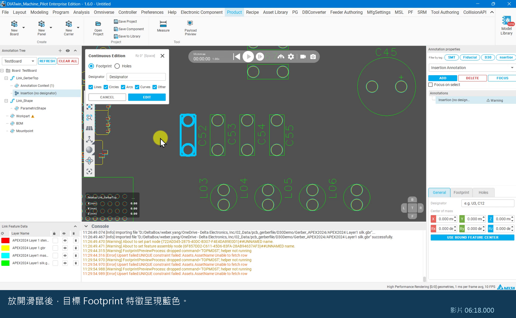Click the red APEX2024 Layer 1 stencil swatch
This screenshot has height=318, width=516.
pos(5,240)
